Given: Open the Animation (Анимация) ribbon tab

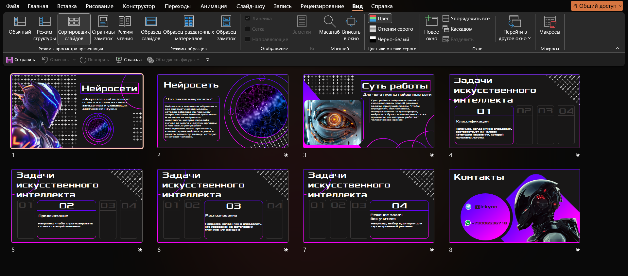Looking at the screenshot, I should point(213,6).
